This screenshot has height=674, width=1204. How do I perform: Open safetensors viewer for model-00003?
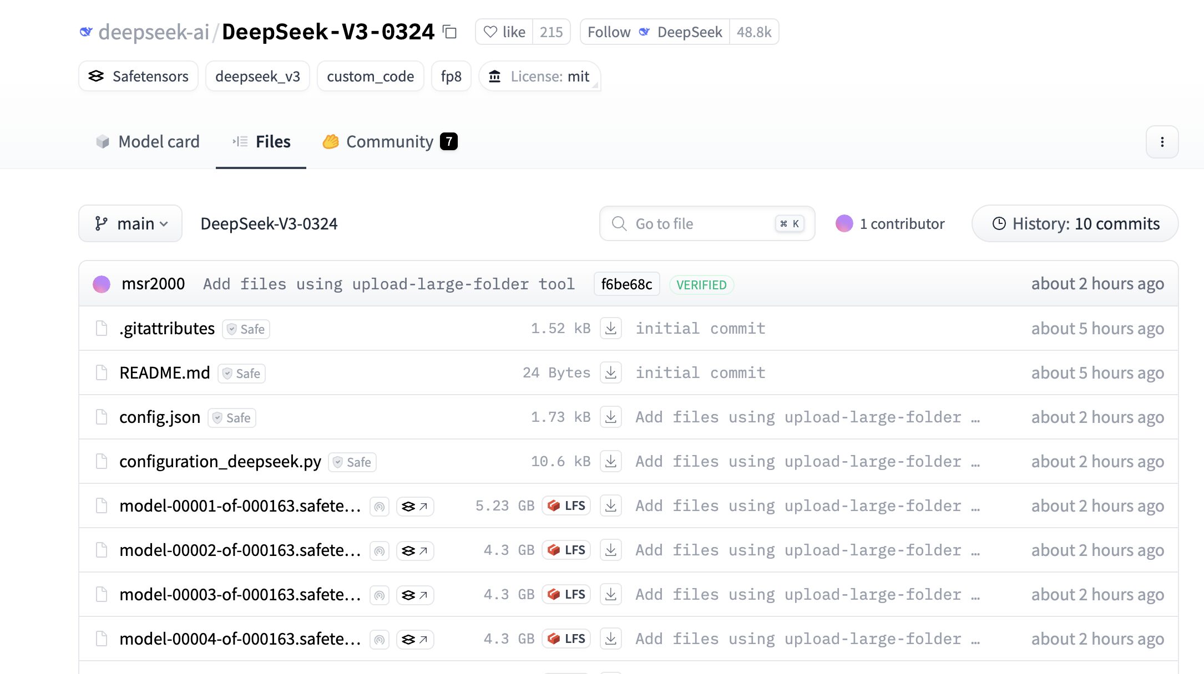click(415, 595)
